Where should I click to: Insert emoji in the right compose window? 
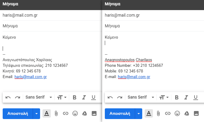[x=177, y=113]
